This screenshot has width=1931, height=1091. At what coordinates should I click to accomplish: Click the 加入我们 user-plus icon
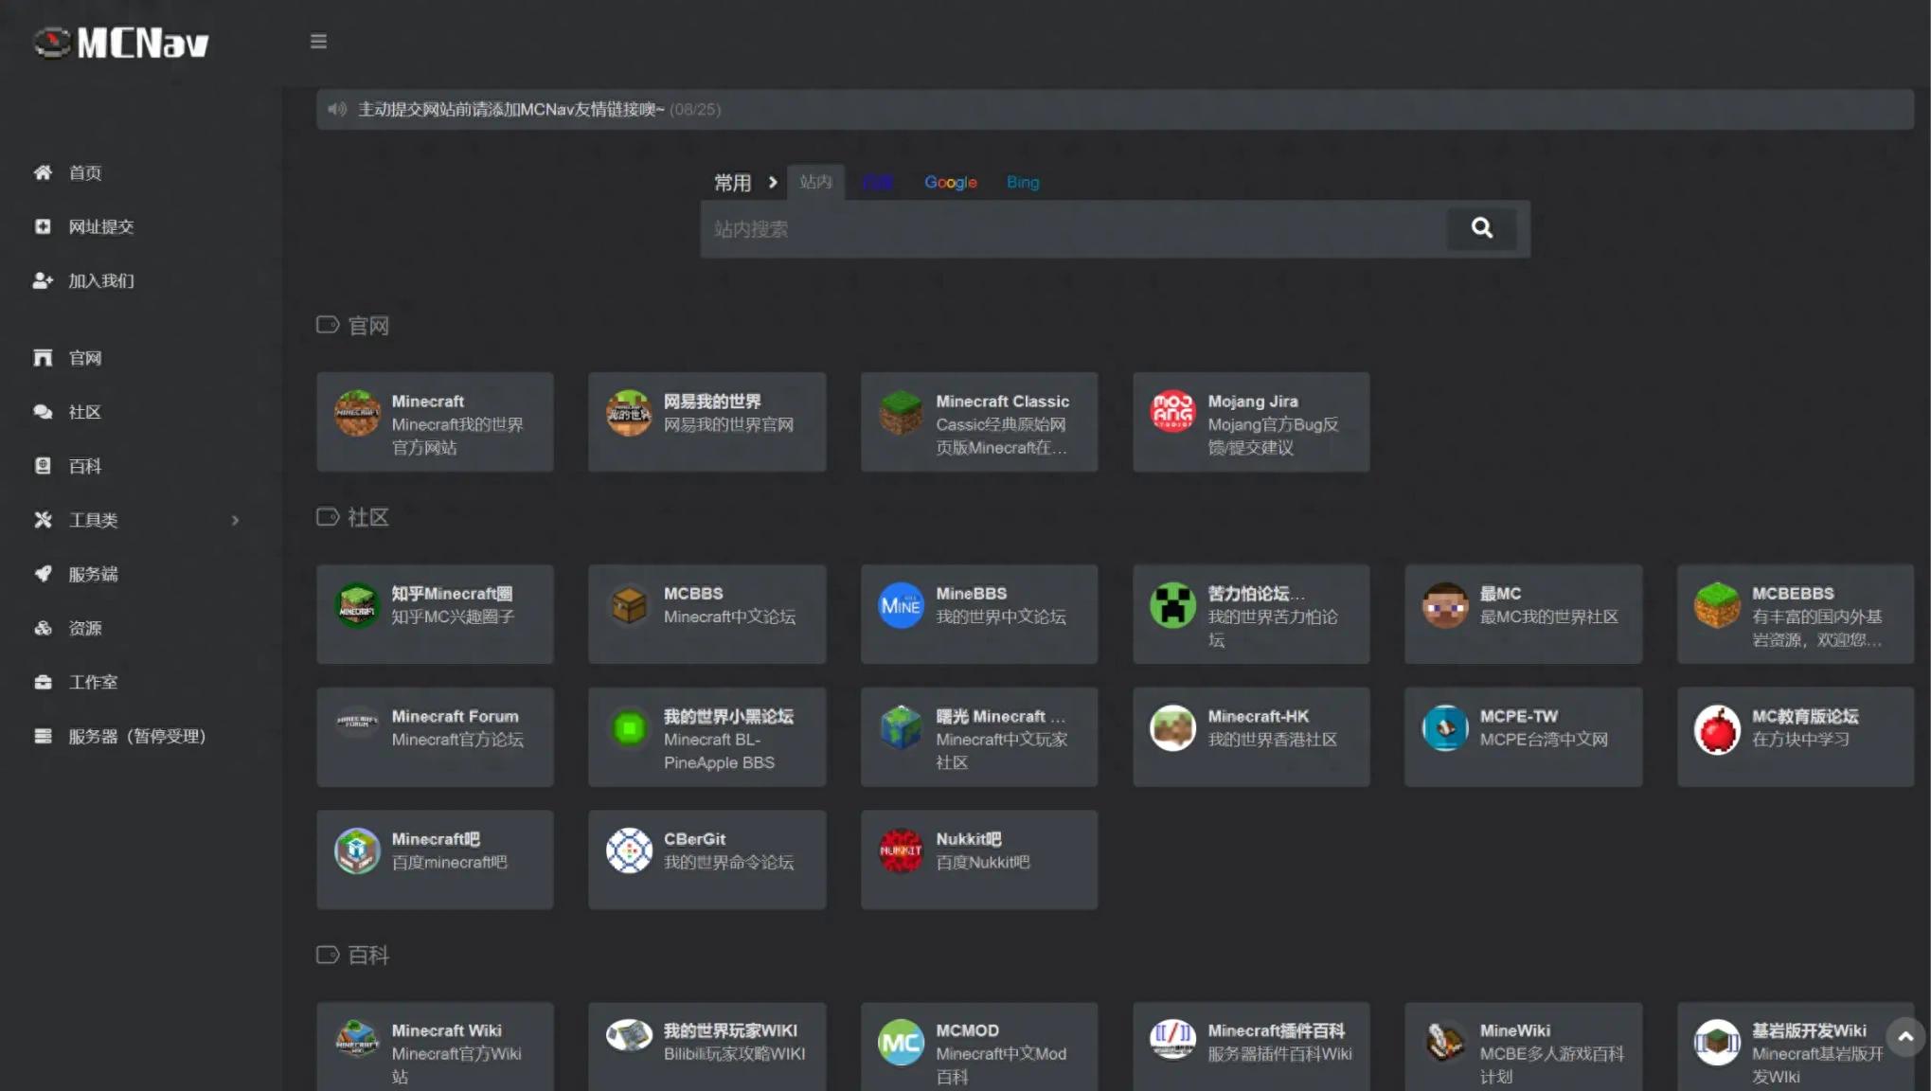43,280
